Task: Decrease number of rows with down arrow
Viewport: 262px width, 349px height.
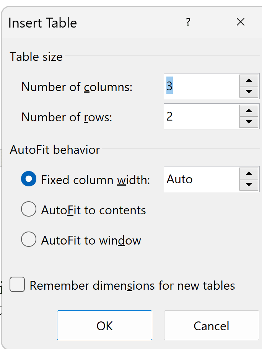Action: (x=249, y=122)
